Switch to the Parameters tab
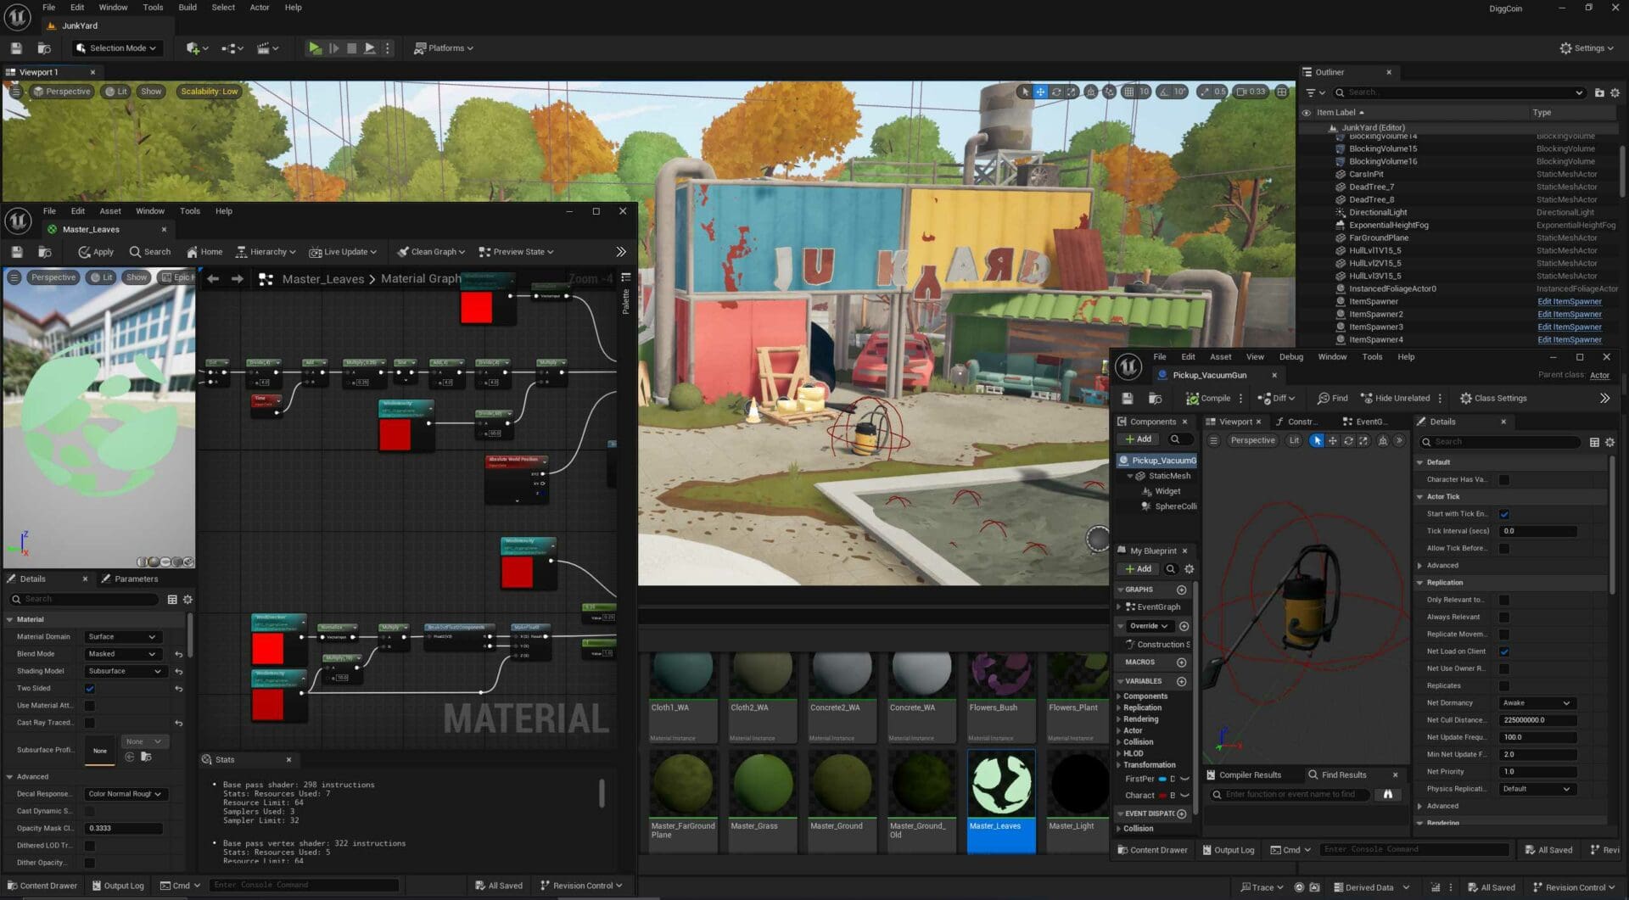Image resolution: width=1629 pixels, height=900 pixels. click(136, 579)
